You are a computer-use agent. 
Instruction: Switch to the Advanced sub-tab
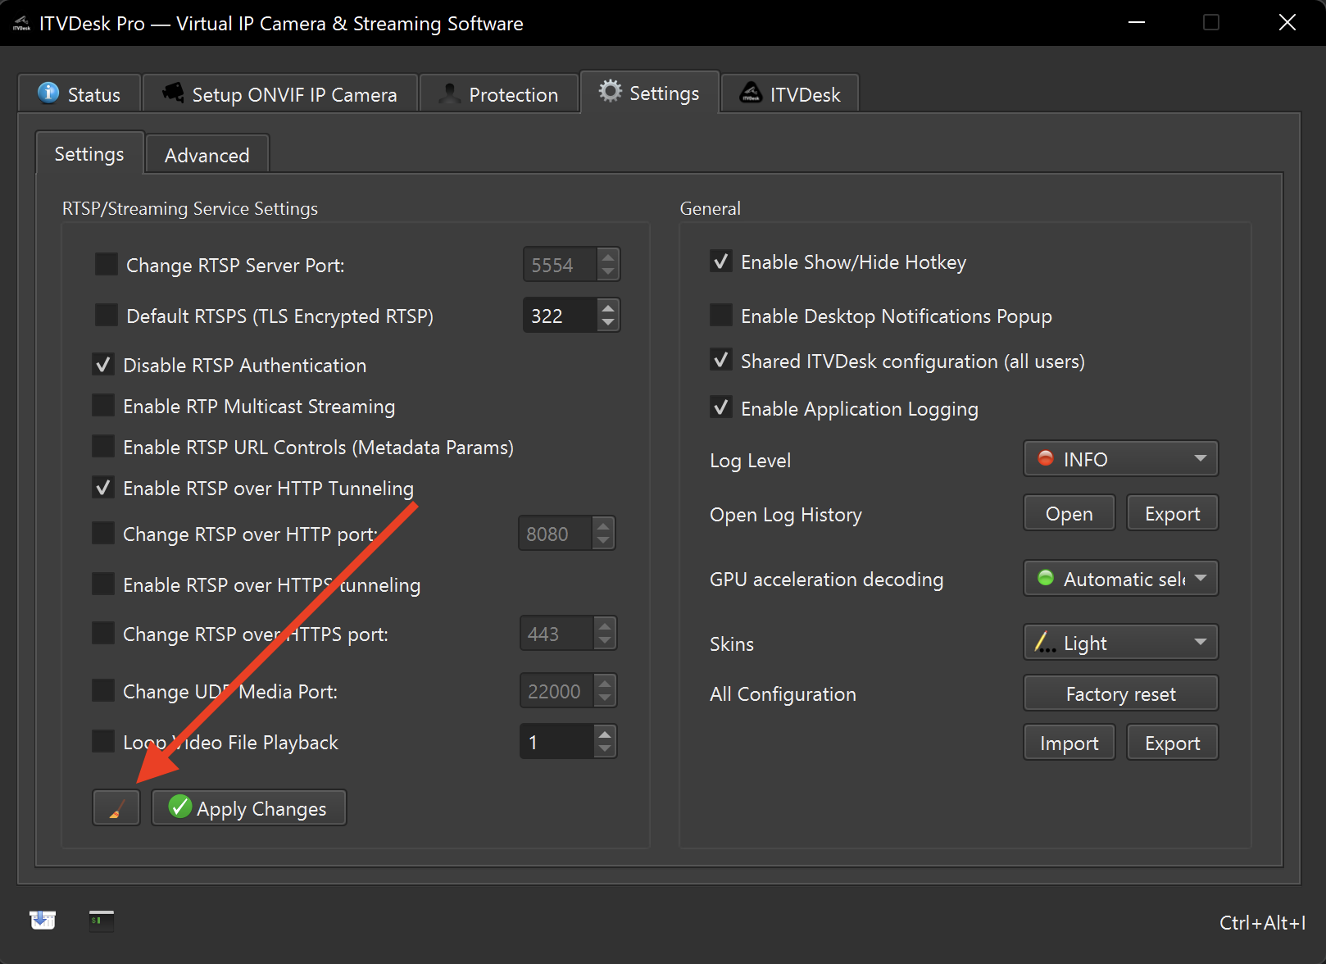[x=207, y=155]
